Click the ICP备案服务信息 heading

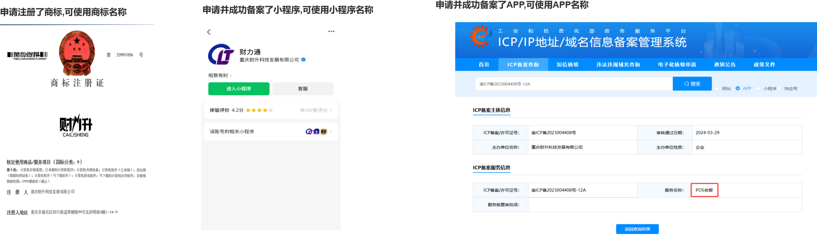coord(491,168)
